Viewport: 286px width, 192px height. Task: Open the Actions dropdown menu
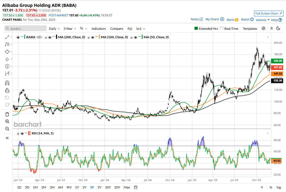[263, 20]
